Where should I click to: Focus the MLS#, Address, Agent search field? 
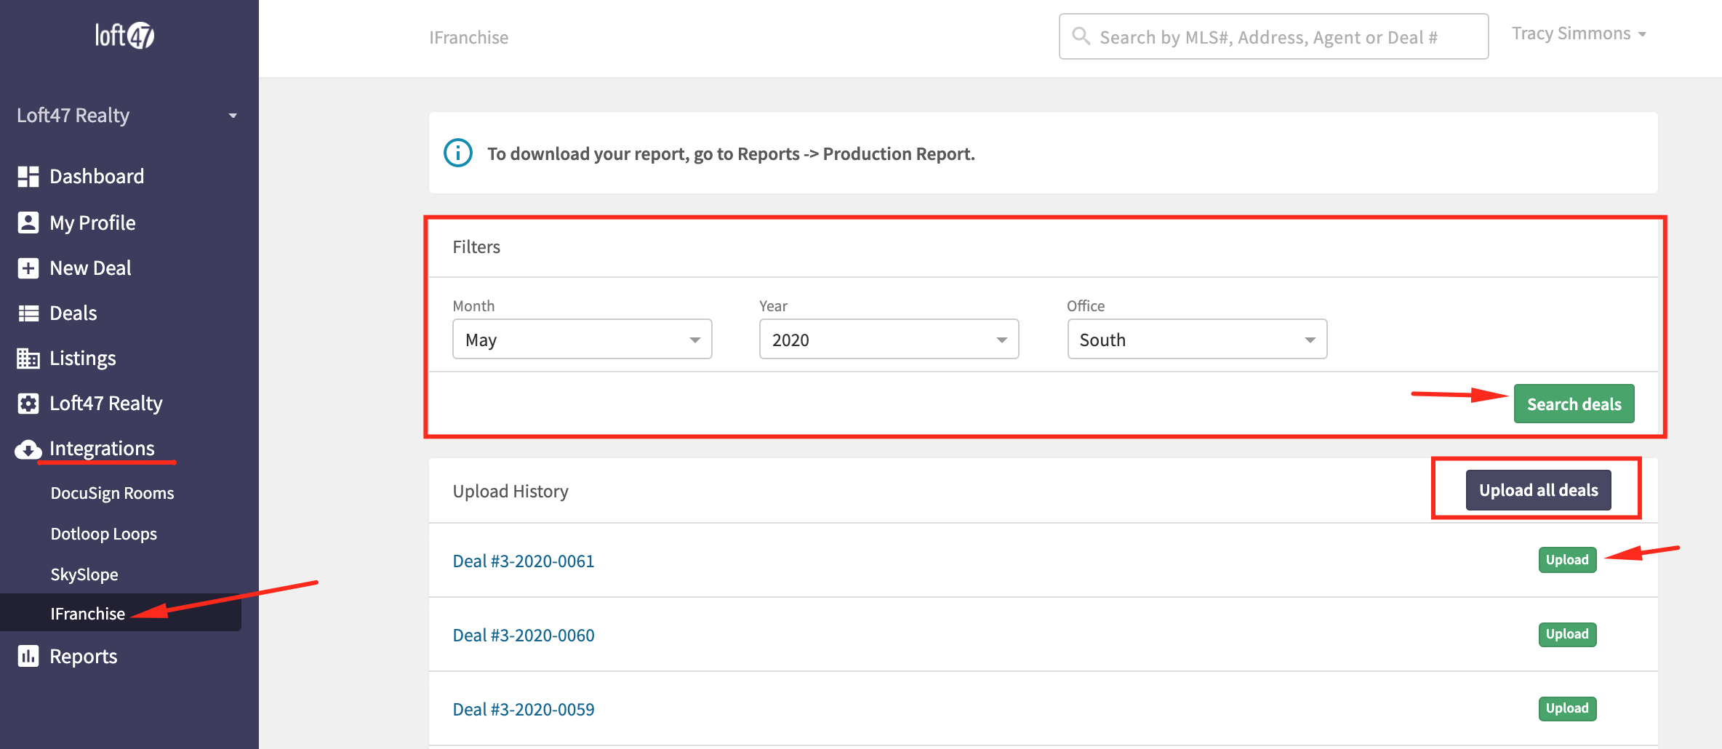1273,37
